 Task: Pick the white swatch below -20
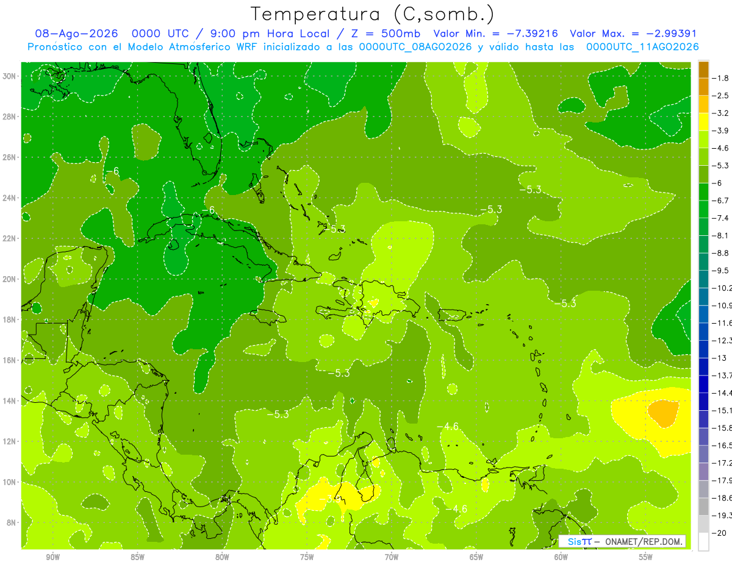coord(703,541)
